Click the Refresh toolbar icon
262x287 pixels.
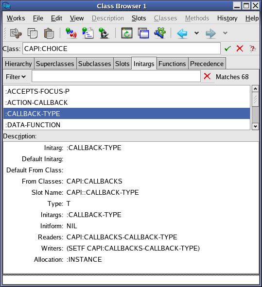127,33
